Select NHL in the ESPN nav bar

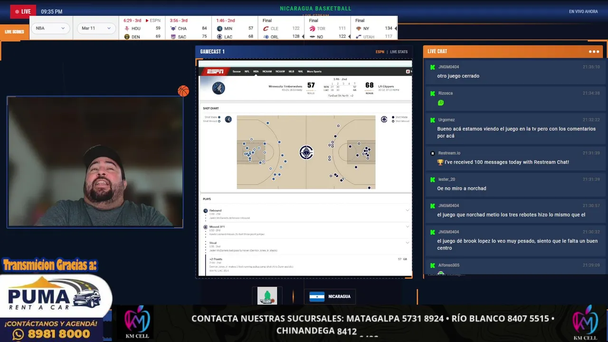click(x=301, y=71)
